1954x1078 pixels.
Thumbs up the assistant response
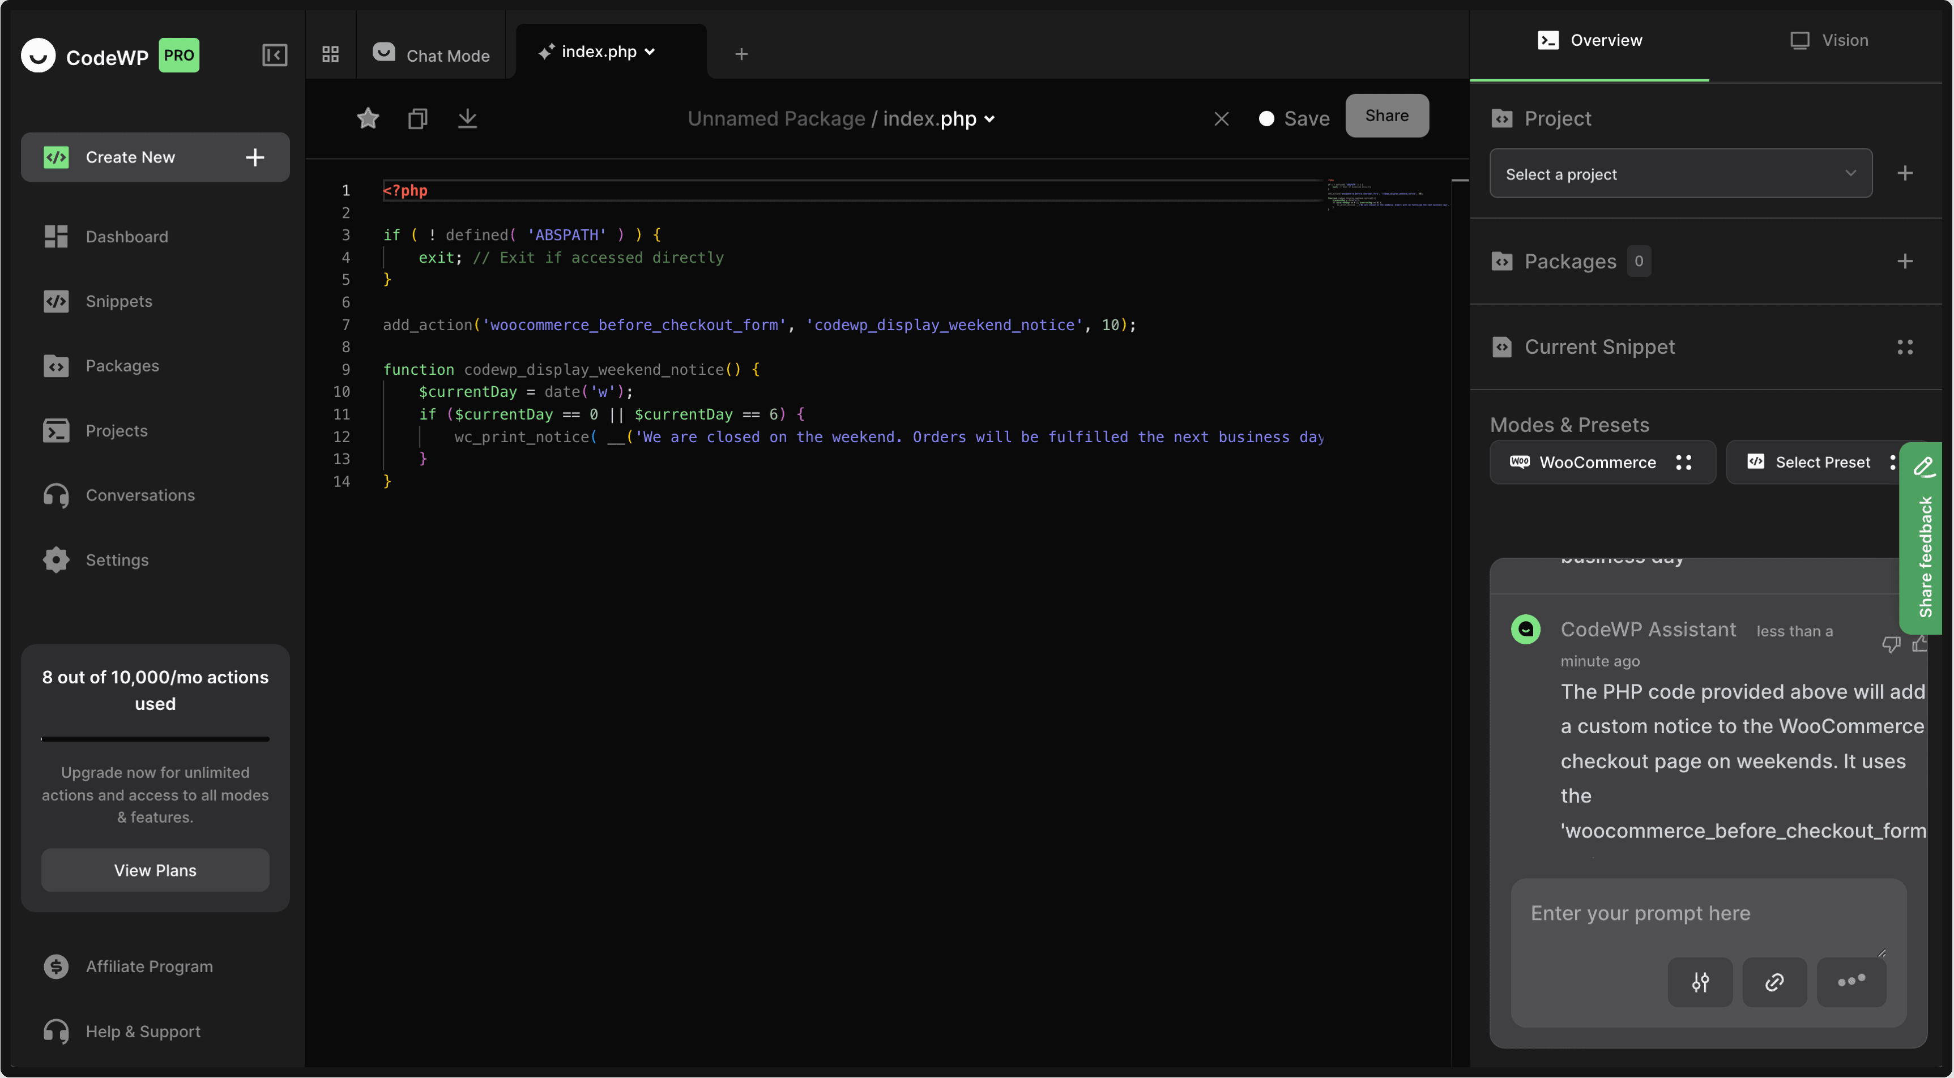[1919, 644]
